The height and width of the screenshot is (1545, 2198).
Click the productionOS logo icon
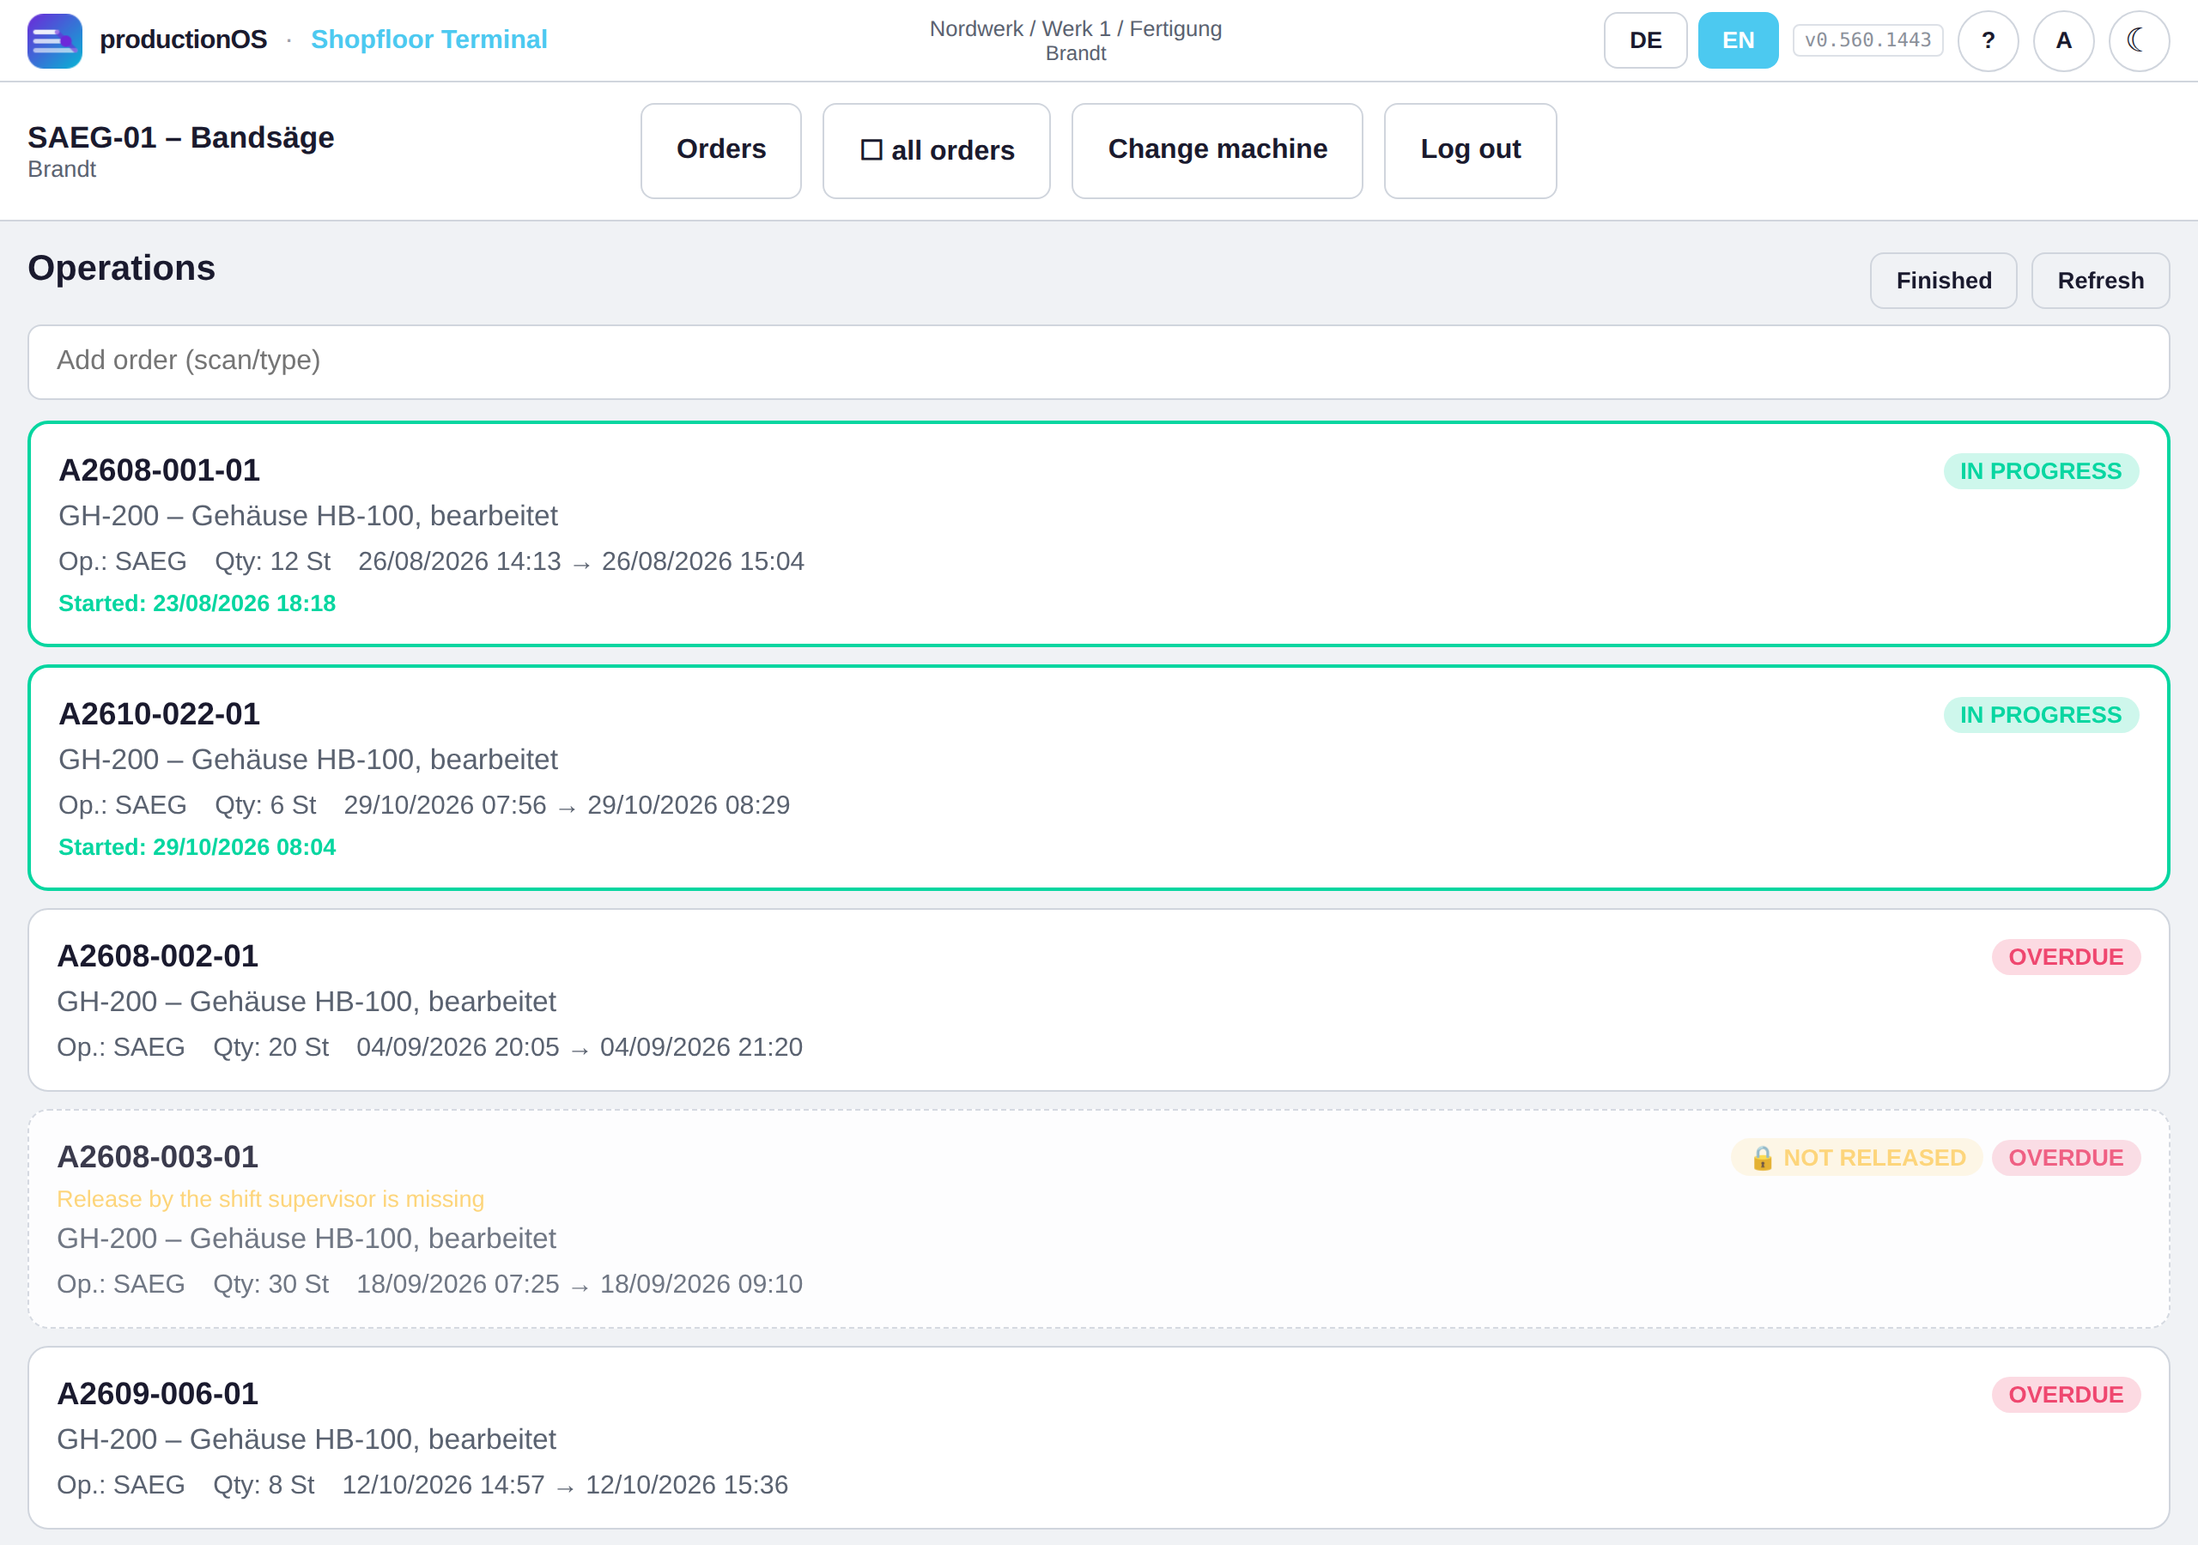pyautogui.click(x=55, y=40)
